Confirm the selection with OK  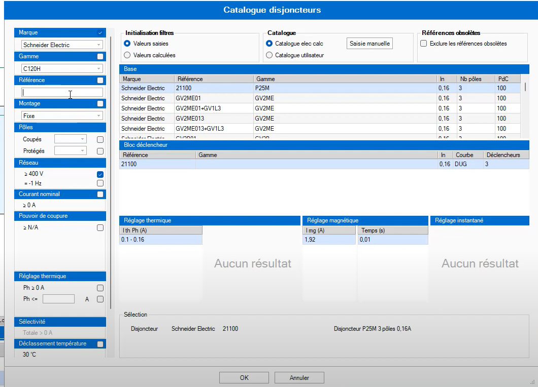[244, 377]
